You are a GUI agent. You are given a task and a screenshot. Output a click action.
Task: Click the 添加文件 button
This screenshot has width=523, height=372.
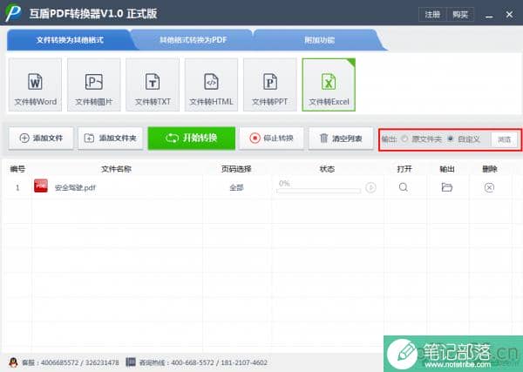(41, 138)
